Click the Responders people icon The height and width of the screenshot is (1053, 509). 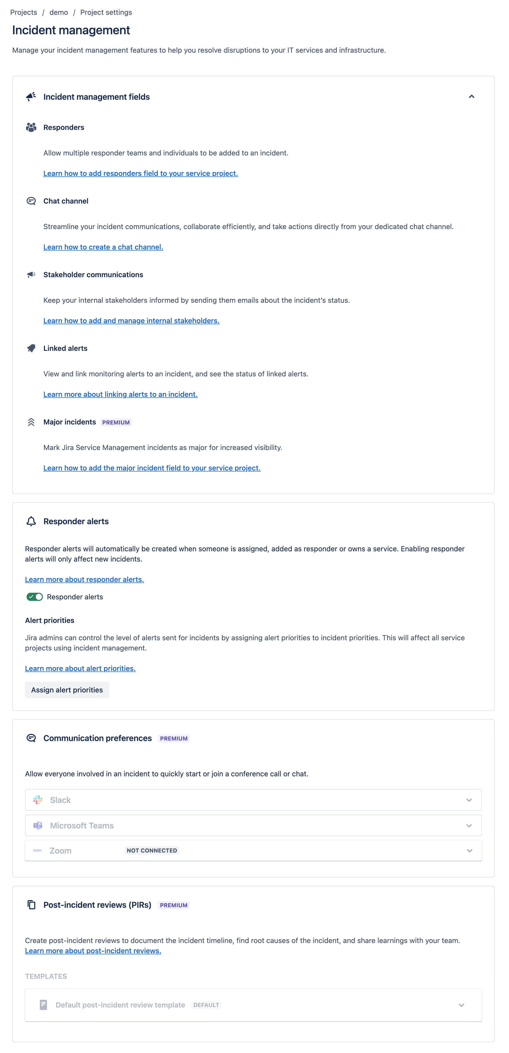click(31, 127)
